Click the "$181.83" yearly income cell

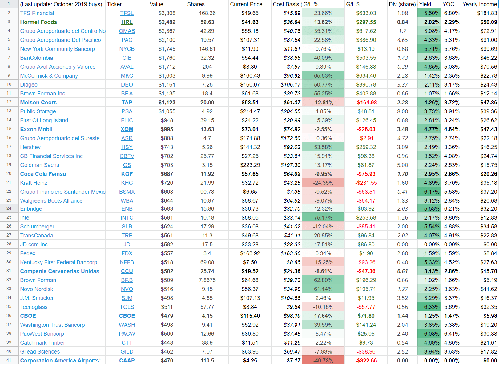click(x=480, y=13)
